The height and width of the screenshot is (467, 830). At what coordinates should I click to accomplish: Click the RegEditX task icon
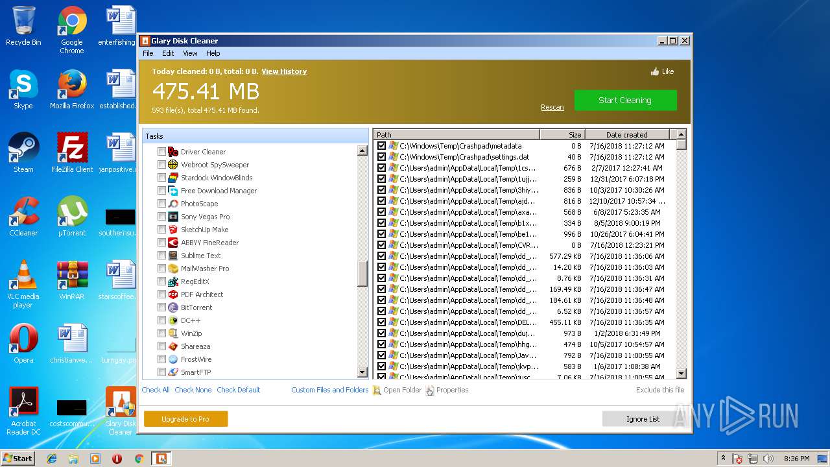coord(173,281)
